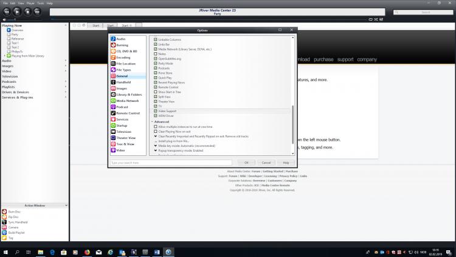Click Camera action in Action Window
The height and width of the screenshot is (257, 456).
pyautogui.click(x=13, y=228)
